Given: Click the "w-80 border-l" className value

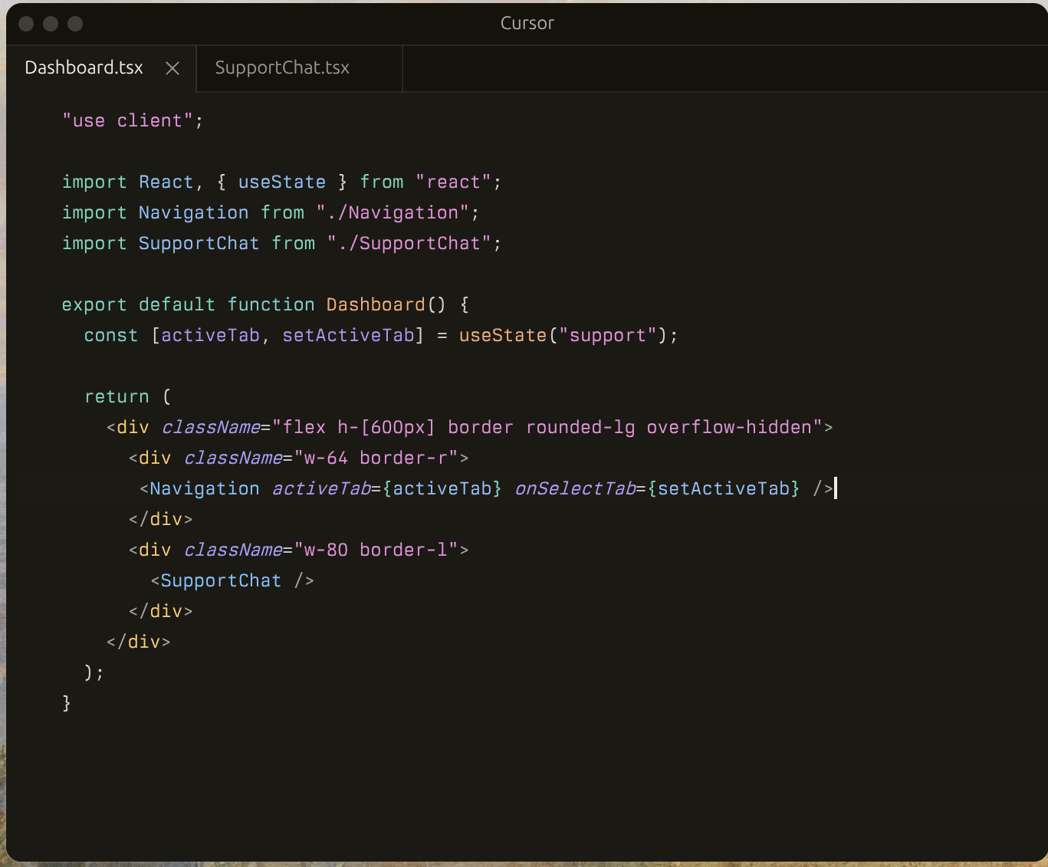Looking at the screenshot, I should click(x=376, y=550).
